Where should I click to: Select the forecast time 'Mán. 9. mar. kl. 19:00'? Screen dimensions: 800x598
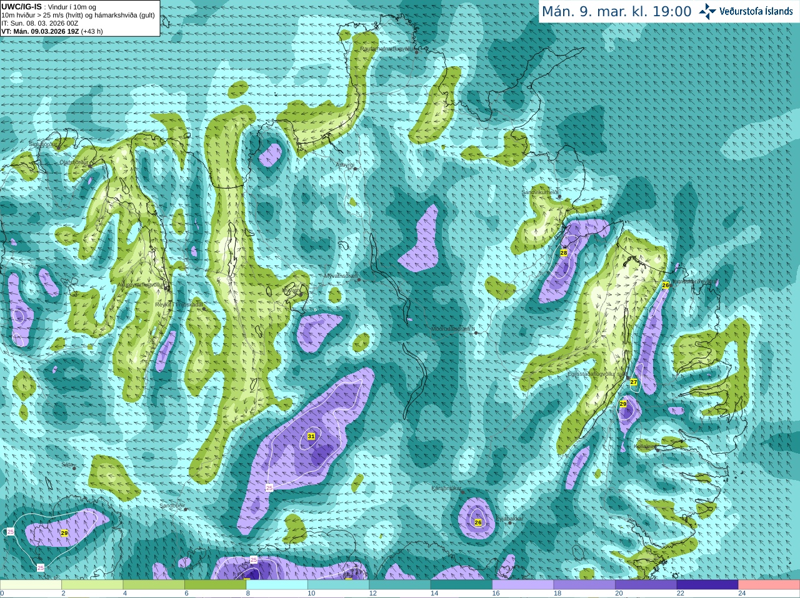616,11
